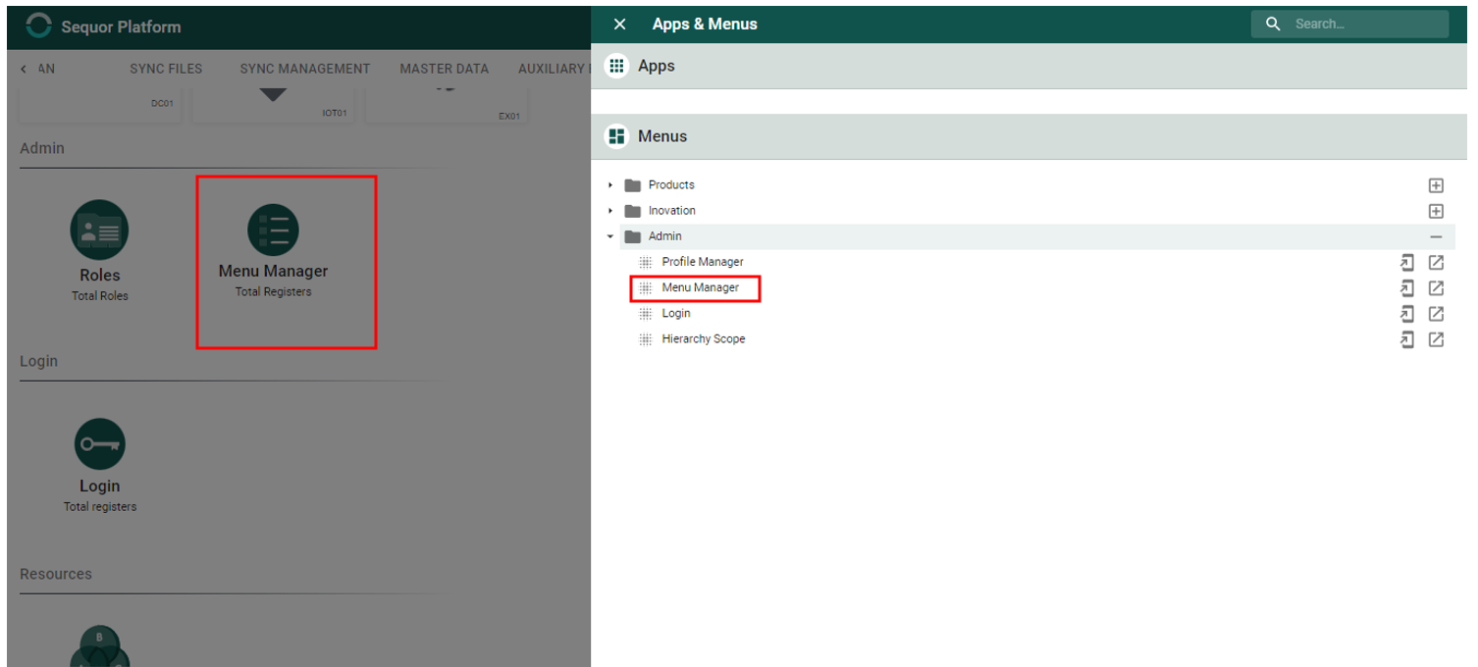1478x667 pixels.
Task: Click the EX01 card
Action: pos(446,105)
